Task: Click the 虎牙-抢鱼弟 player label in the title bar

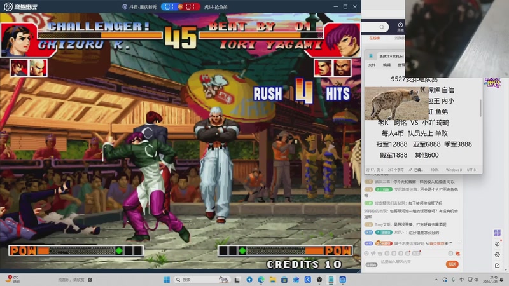Action: tap(216, 7)
